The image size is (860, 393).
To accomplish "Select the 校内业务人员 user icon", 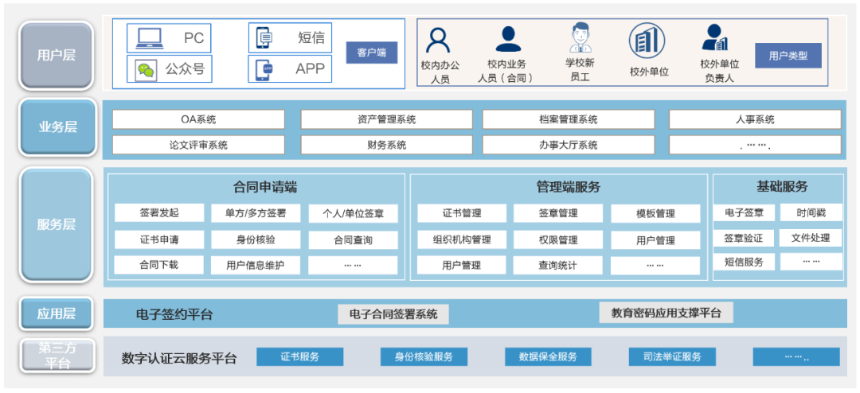I will [507, 39].
